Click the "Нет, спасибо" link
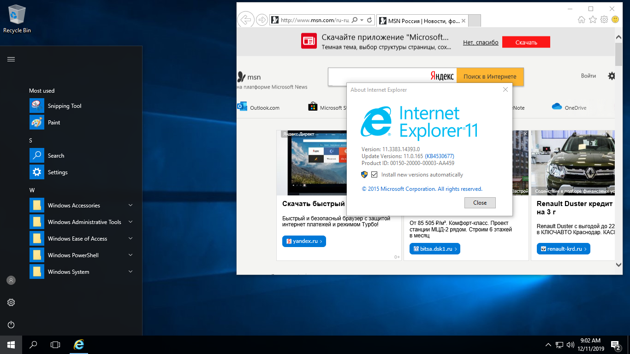This screenshot has height=354, width=630. point(481,42)
